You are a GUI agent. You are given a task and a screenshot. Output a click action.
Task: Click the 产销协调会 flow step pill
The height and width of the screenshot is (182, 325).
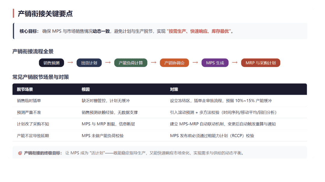point(174,63)
